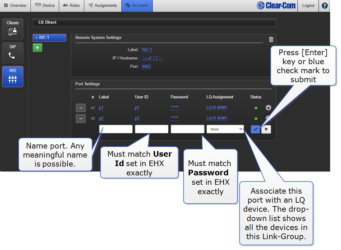Remove port A2 with minus button
Viewport: 341px width, 250px height.
click(x=81, y=119)
